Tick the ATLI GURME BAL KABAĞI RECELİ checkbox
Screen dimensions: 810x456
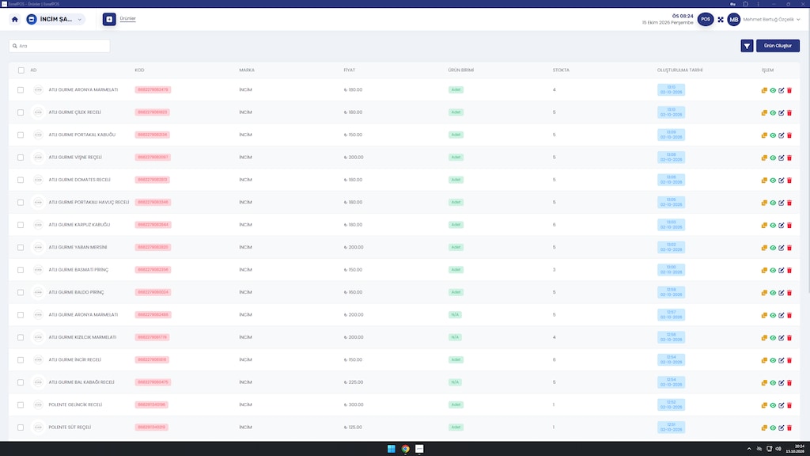tap(21, 382)
